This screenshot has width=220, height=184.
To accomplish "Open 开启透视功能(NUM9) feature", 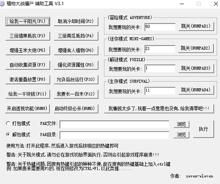I will 27,109.
